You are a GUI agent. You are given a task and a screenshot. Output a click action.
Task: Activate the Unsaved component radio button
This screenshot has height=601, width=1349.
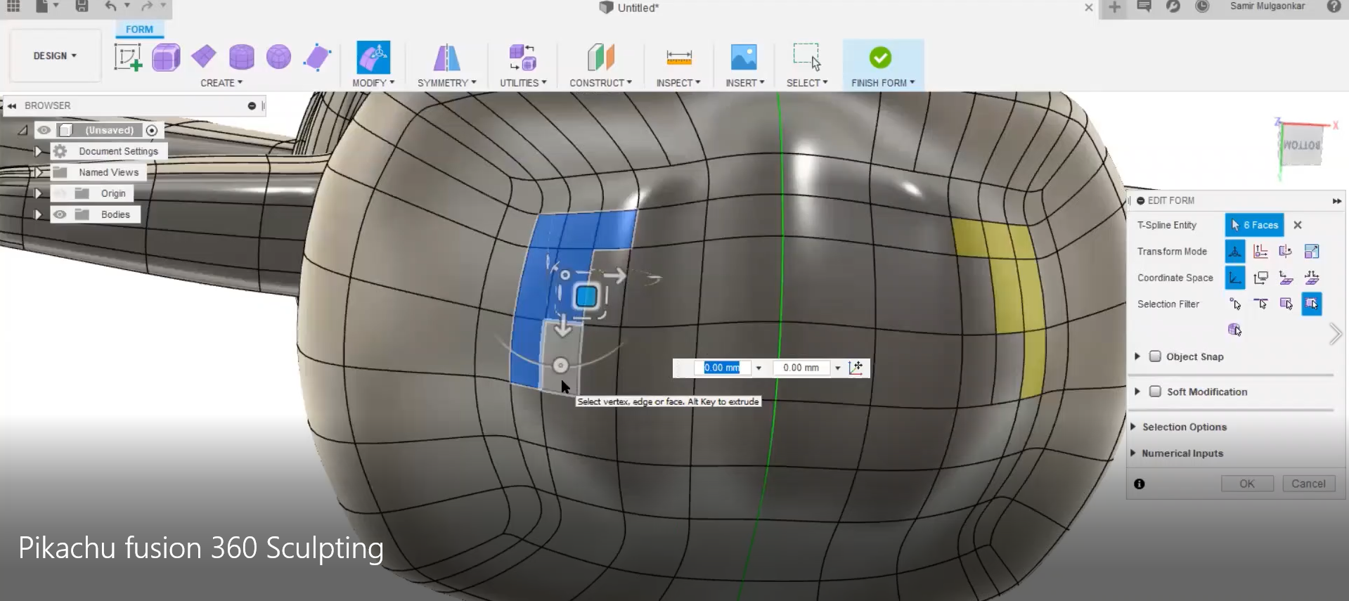(152, 130)
